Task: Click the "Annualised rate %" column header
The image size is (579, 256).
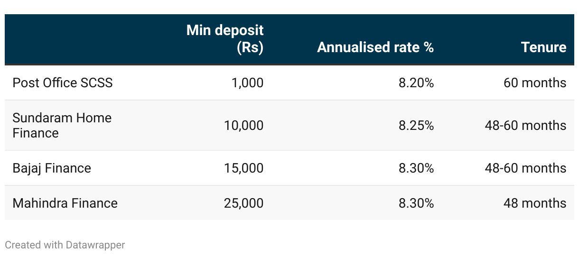Action: point(375,47)
